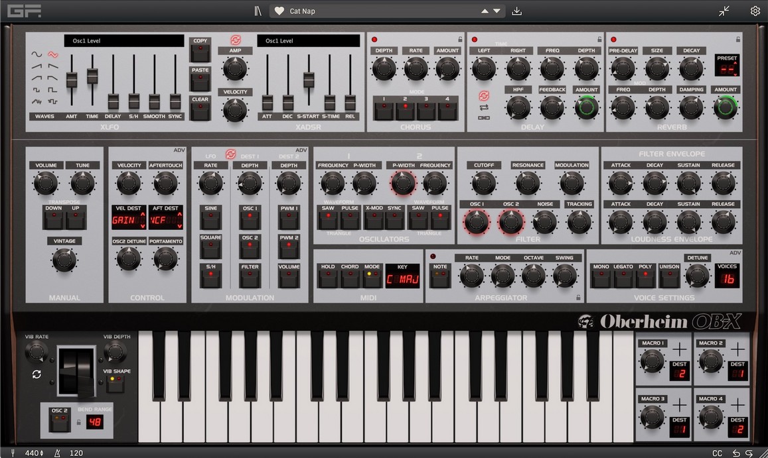Open Voice Settings ADV page
Viewport: 768px width, 458px height.
point(735,253)
